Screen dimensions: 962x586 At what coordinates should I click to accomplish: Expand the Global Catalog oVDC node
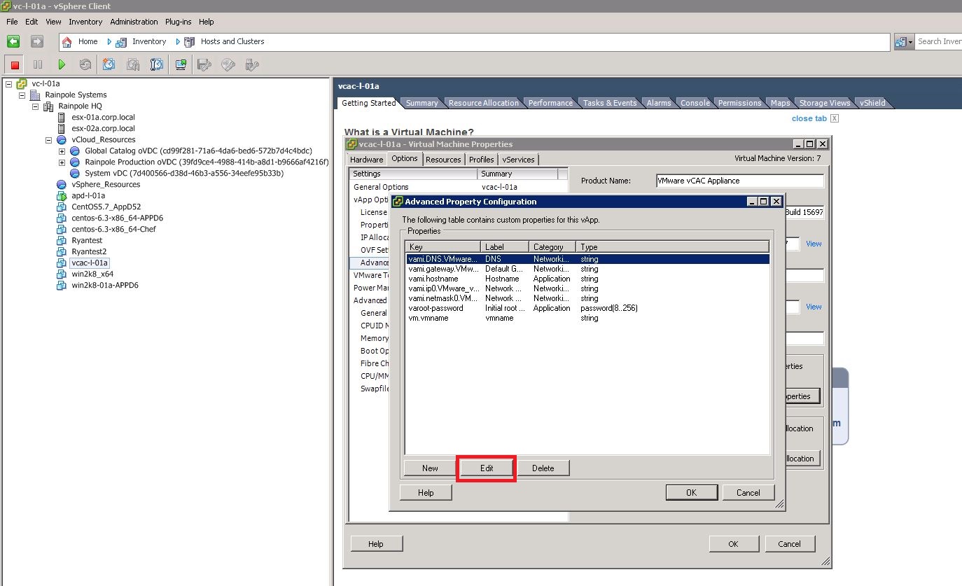coord(62,151)
